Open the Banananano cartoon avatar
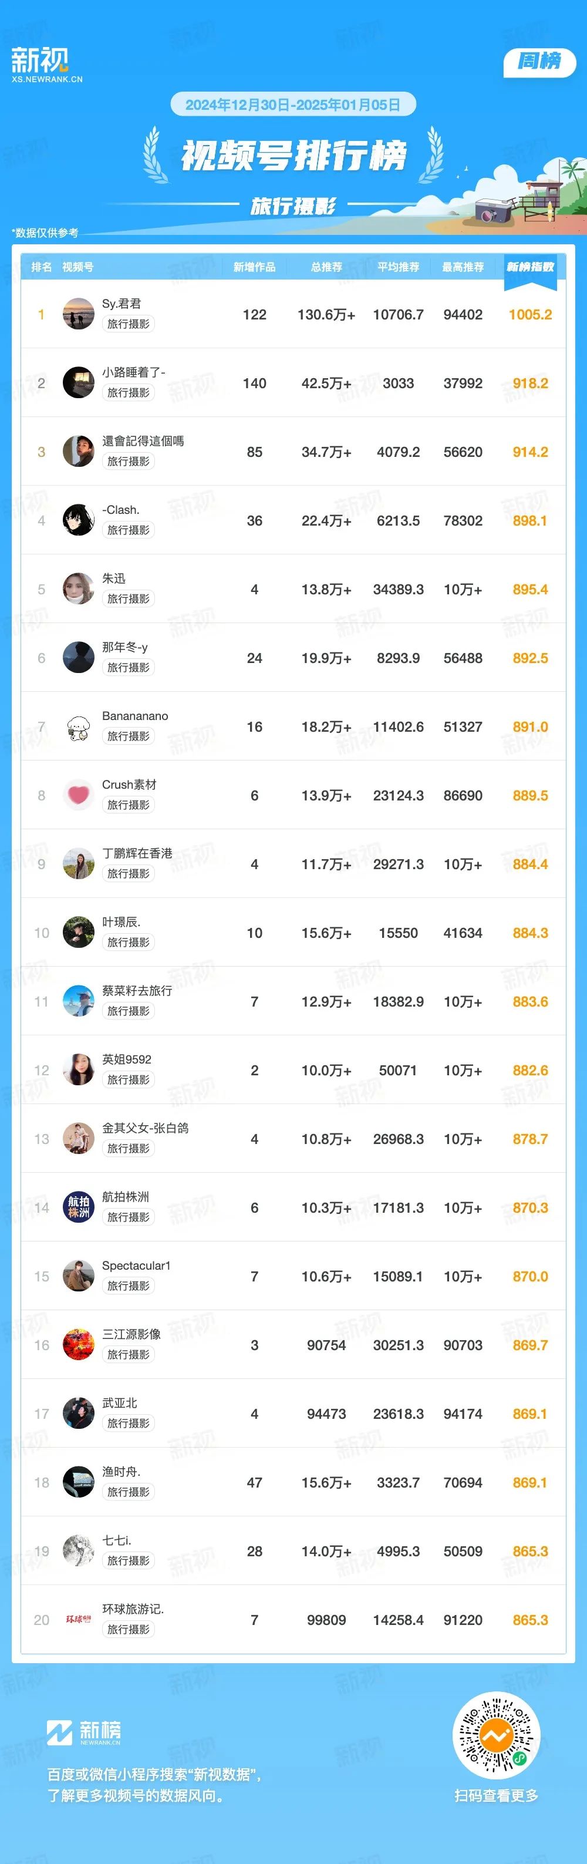The image size is (587, 1864). [x=78, y=726]
